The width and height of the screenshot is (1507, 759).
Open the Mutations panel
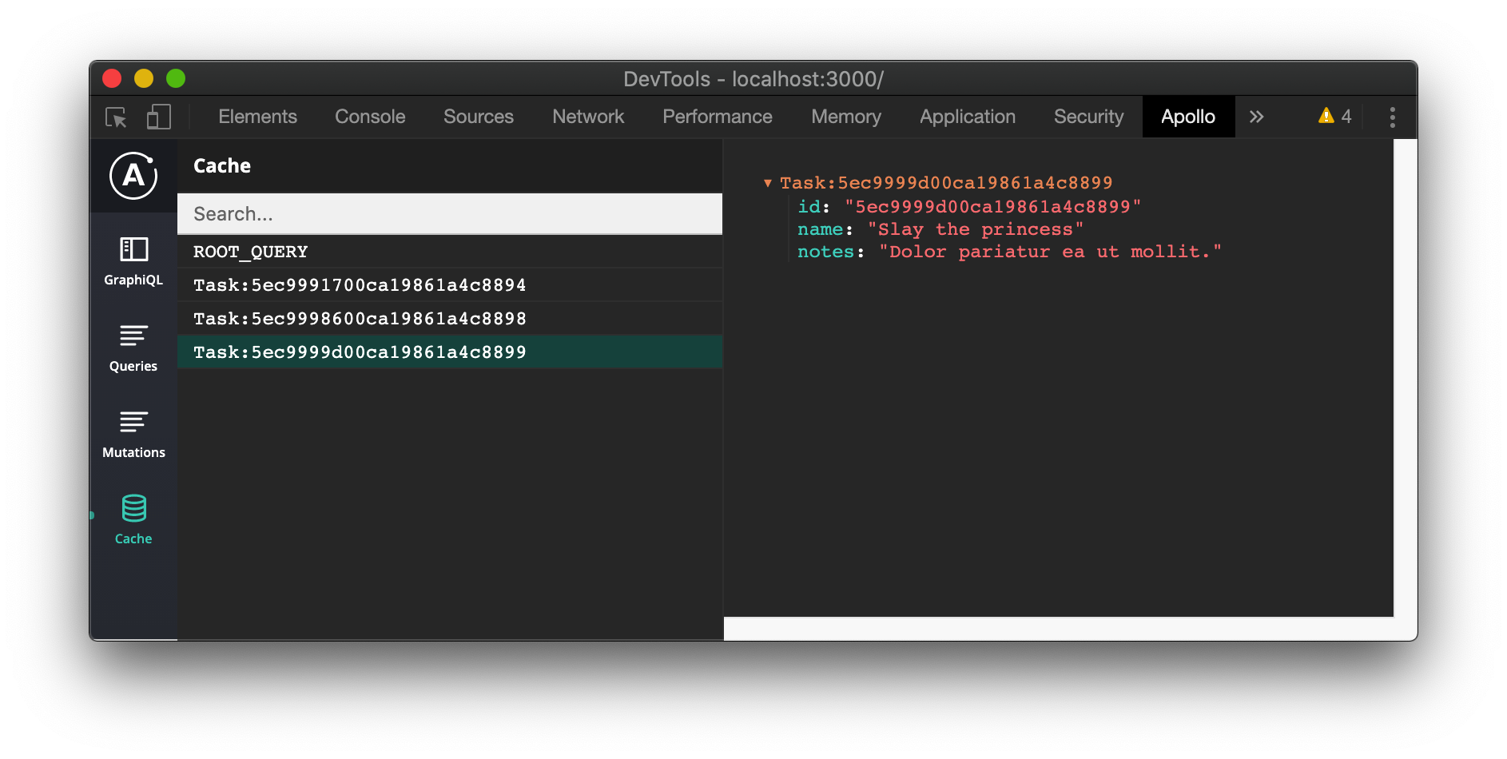pyautogui.click(x=133, y=432)
